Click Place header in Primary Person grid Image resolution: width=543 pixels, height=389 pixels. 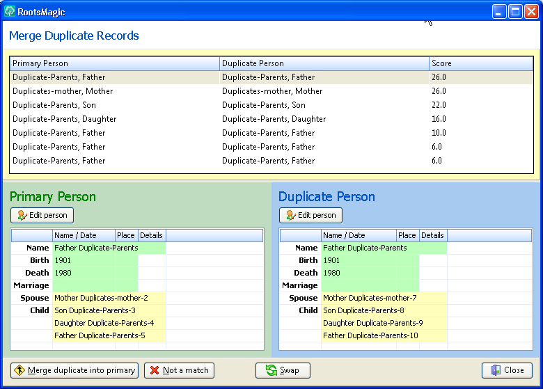coord(127,235)
